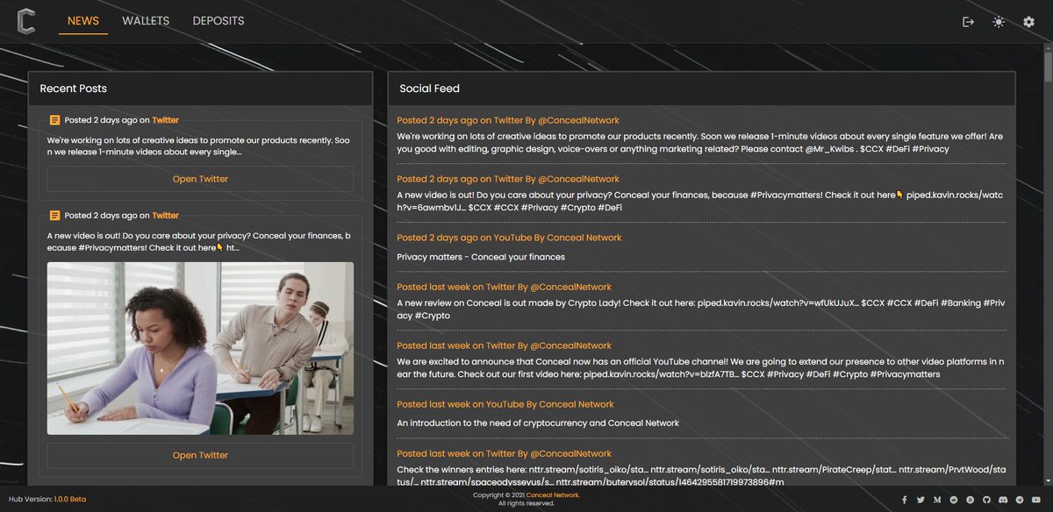The image size is (1053, 512).
Task: Open the Discord icon in the footer
Action: click(1003, 499)
